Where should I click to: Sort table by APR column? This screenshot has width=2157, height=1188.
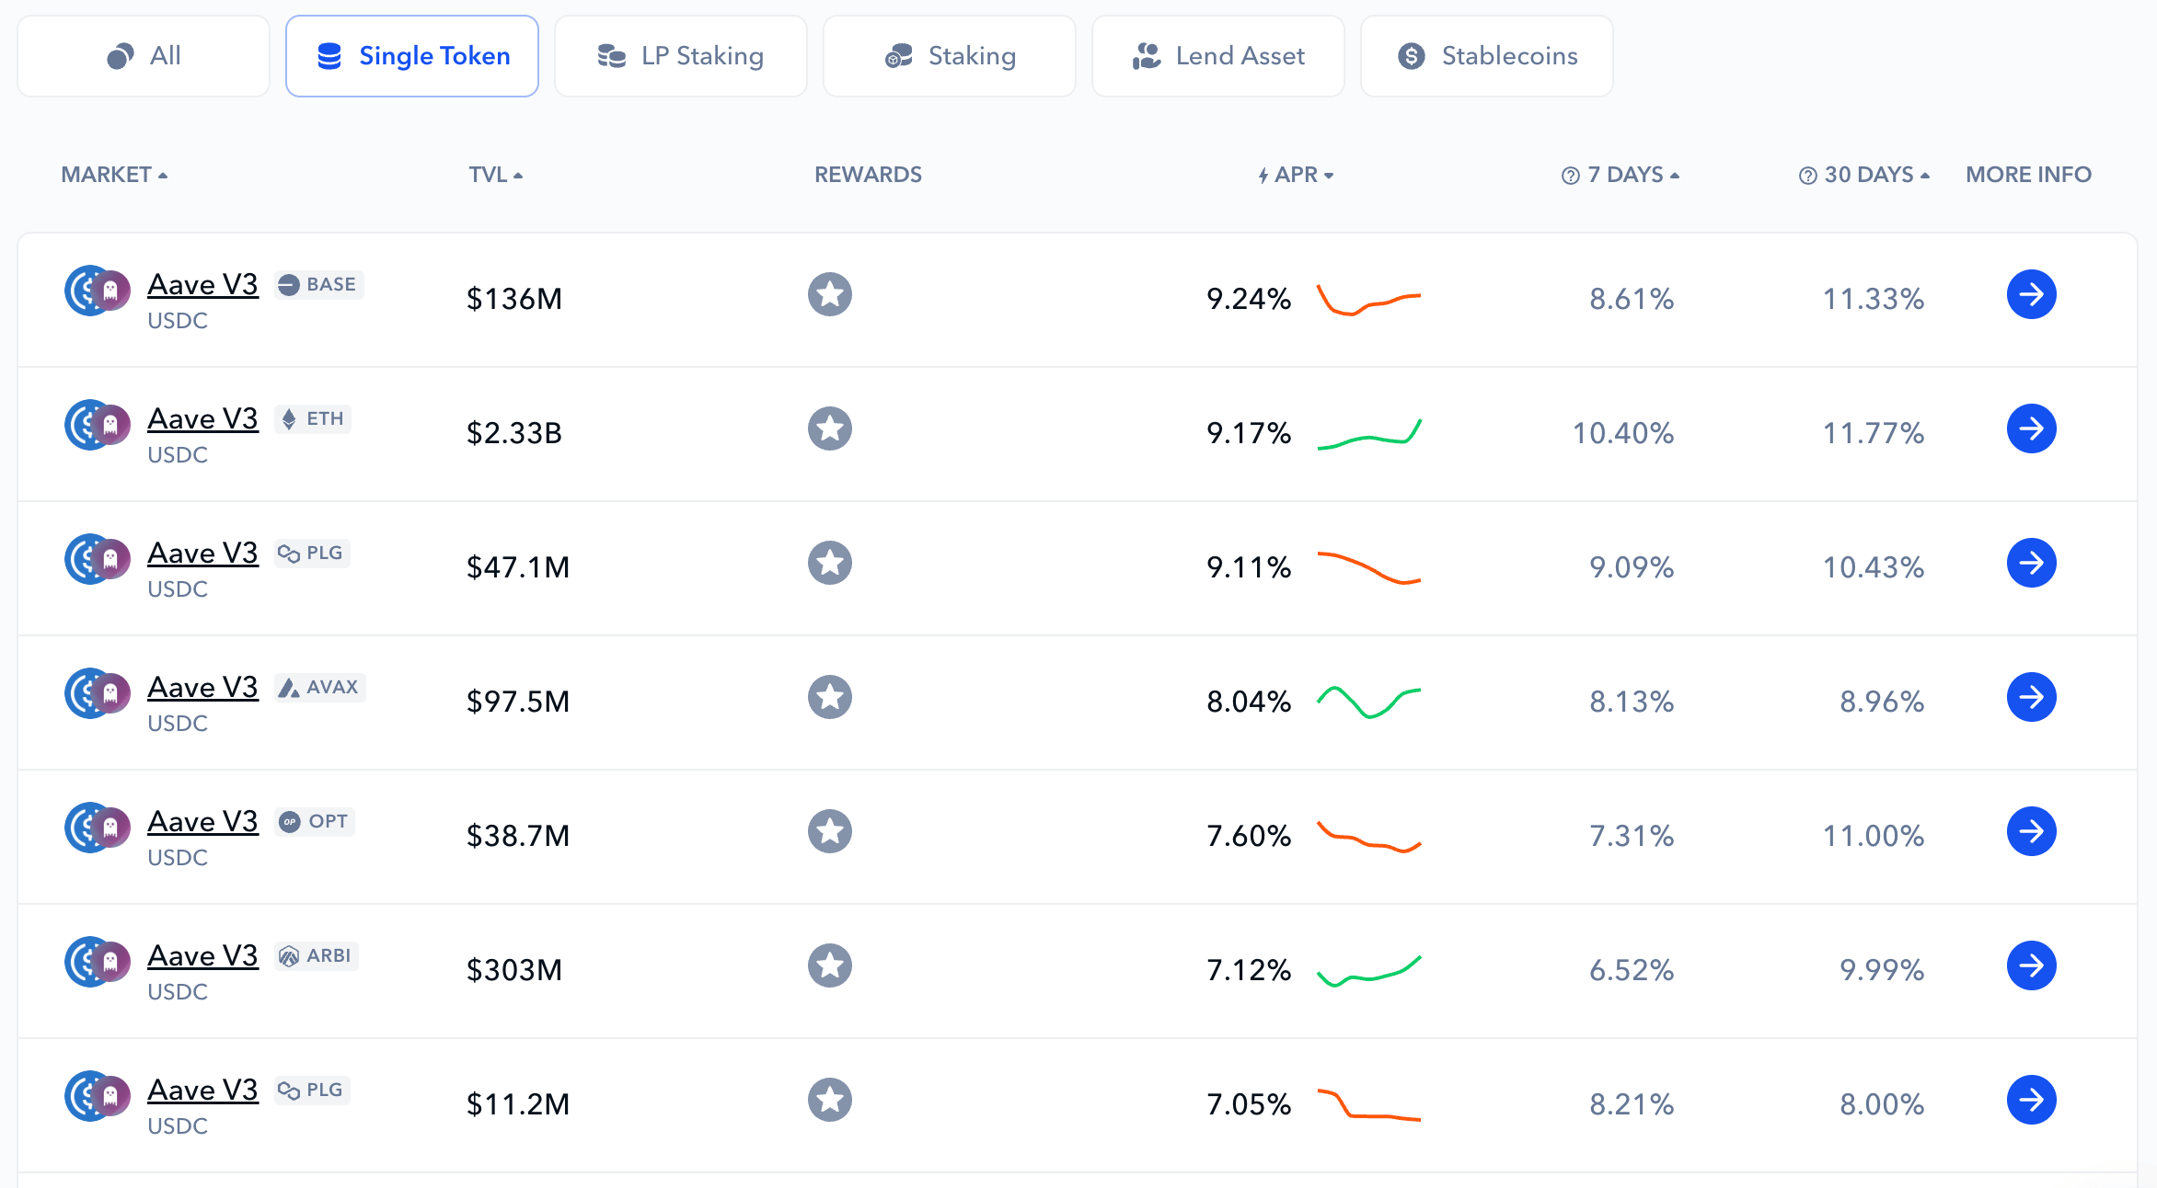tap(1296, 175)
